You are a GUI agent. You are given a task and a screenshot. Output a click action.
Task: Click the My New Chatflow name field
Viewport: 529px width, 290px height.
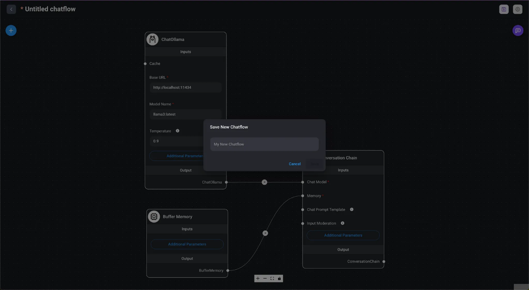(x=264, y=144)
